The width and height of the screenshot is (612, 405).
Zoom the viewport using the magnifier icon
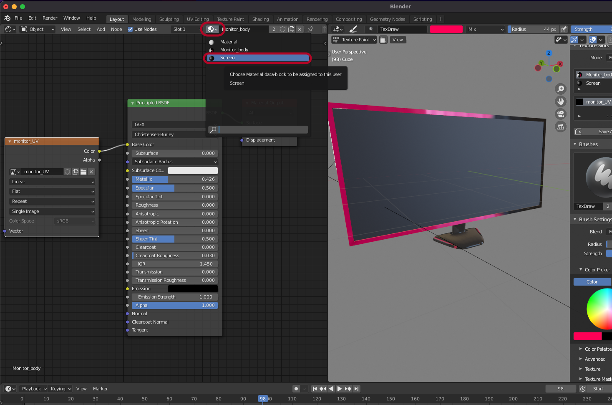tap(561, 89)
